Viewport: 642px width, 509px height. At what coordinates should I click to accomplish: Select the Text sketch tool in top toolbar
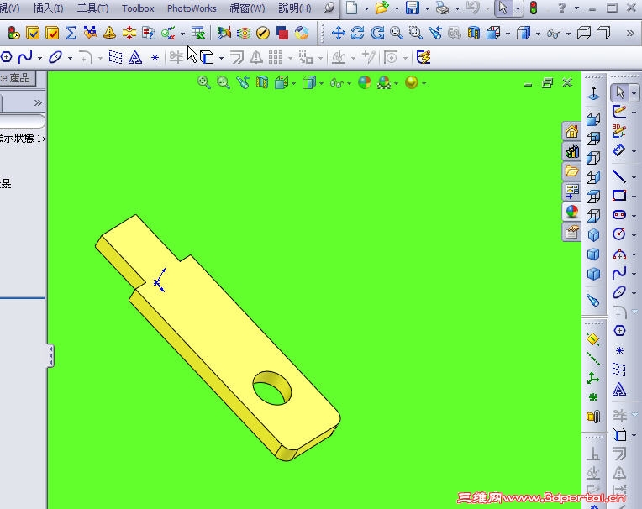tap(135, 57)
